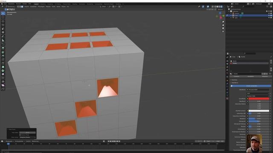Enable face select mode in header
273x153 pixels.
click(x=22, y=7)
